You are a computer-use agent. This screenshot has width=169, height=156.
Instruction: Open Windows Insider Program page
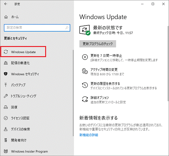click(29, 151)
